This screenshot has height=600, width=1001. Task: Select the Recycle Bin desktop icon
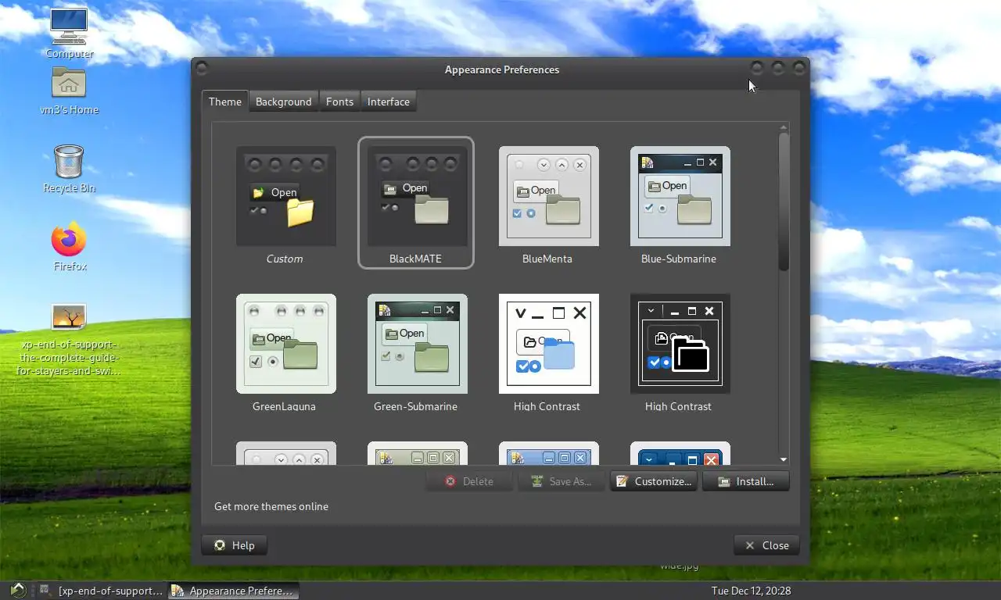[x=69, y=168]
